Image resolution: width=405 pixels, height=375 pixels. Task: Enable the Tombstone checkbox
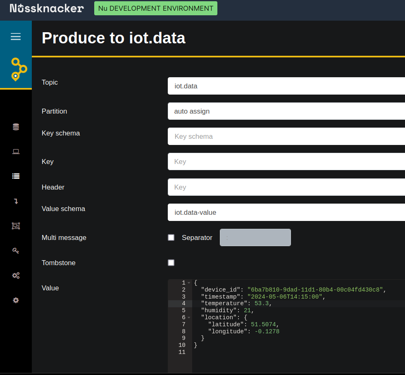(171, 263)
